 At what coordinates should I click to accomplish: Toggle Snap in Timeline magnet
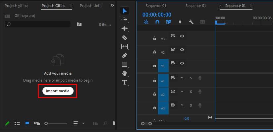click(x=157, y=22)
